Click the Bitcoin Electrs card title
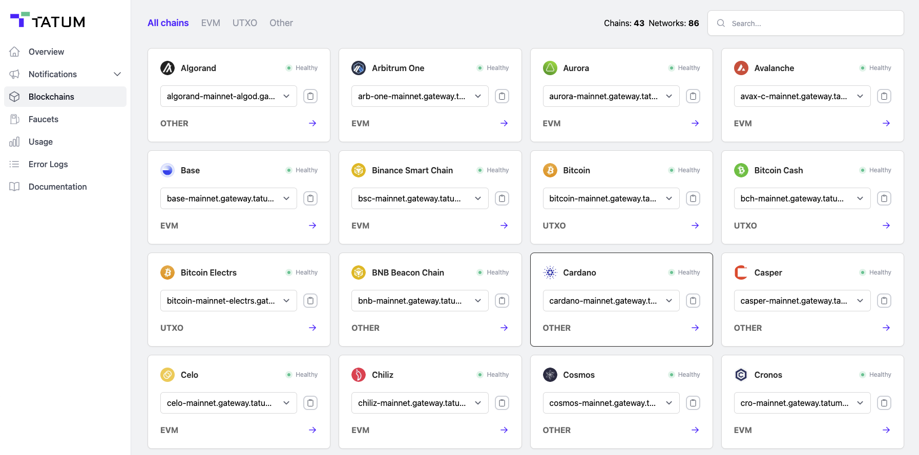 (208, 272)
